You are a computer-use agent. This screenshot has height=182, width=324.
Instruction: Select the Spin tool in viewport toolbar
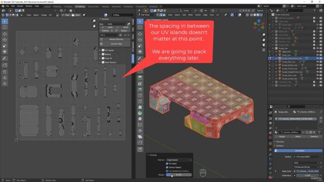[x=140, y=113]
